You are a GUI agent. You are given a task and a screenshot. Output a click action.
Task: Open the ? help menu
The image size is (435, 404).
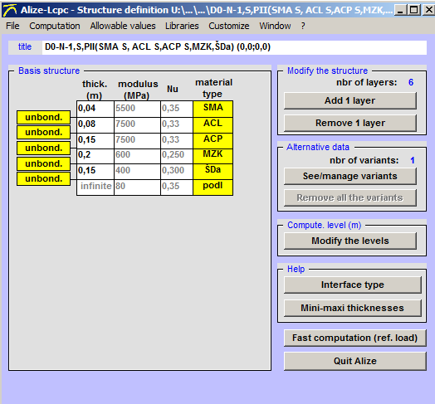303,26
